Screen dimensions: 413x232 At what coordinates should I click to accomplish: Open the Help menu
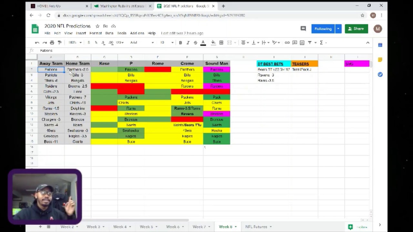click(x=152, y=33)
